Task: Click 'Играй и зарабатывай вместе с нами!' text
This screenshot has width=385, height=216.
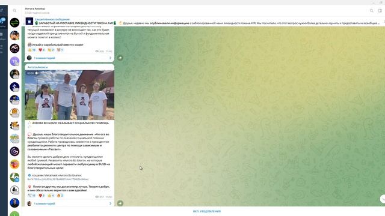Action: pos(58,45)
